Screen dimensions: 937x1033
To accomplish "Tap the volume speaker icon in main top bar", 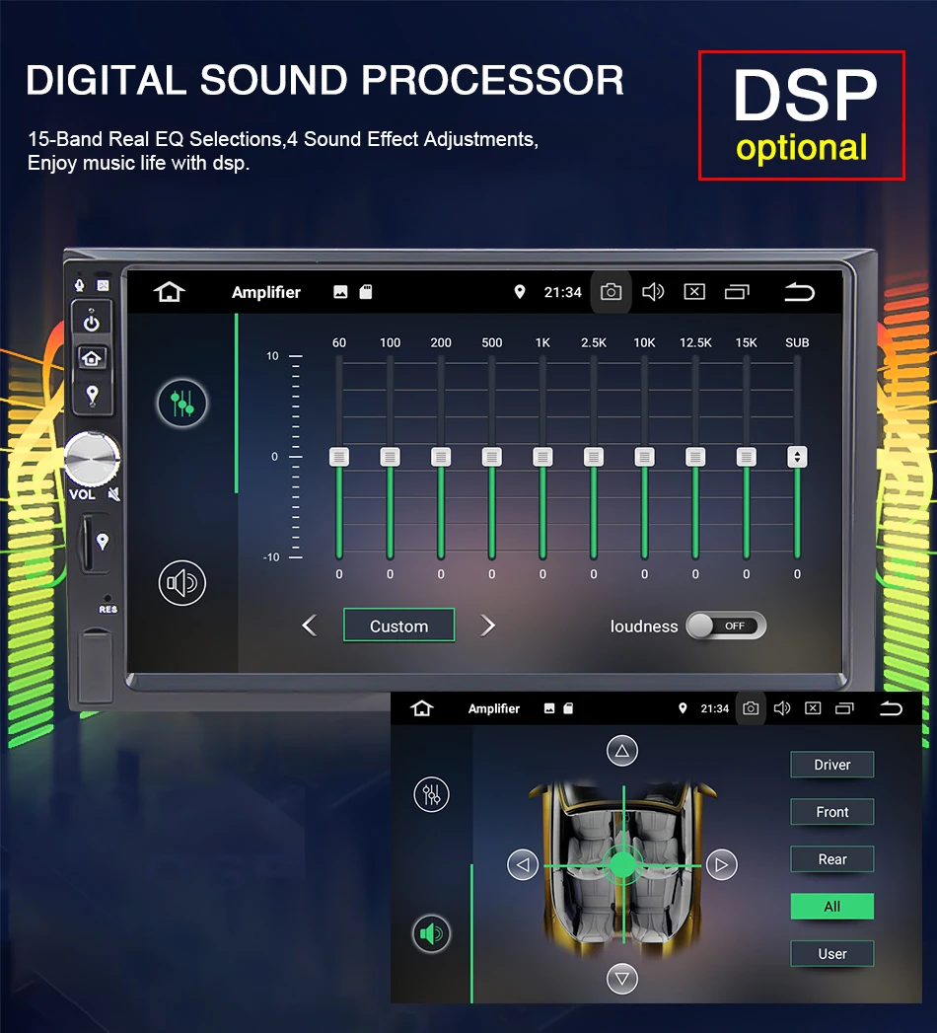I will [x=653, y=291].
